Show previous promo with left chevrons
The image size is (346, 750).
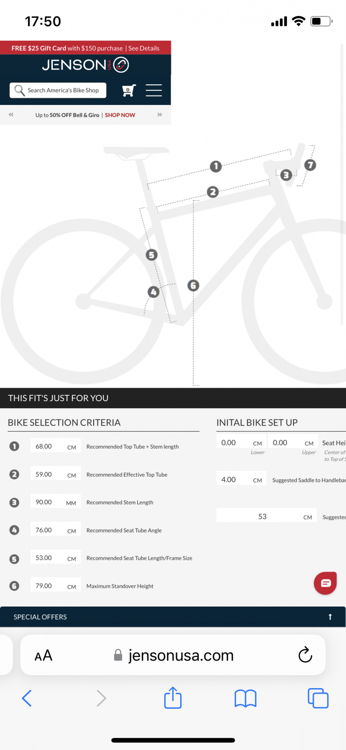point(11,115)
